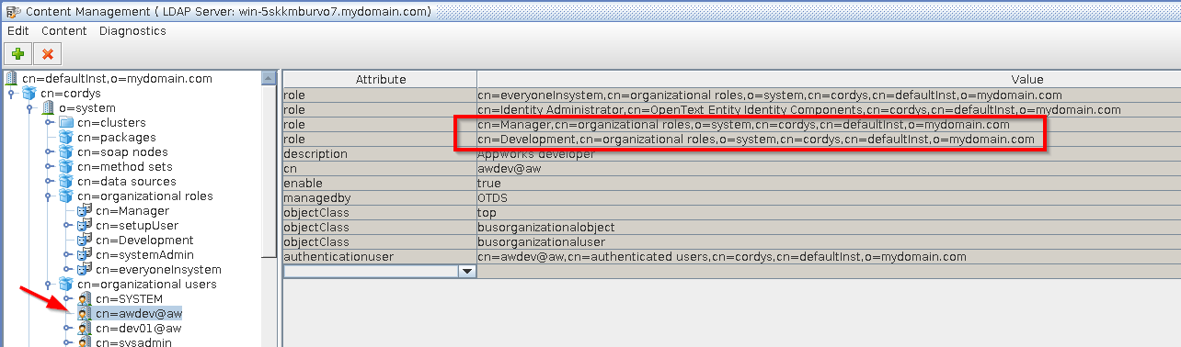
Task: Click the cube icon beside cn=cordys
Action: pos(29,94)
